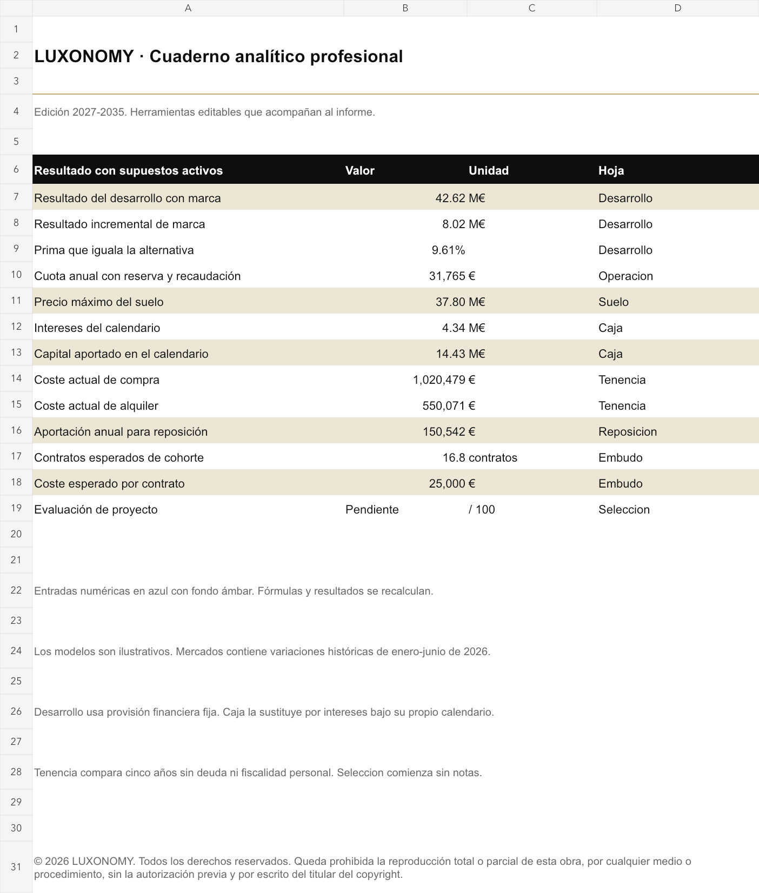This screenshot has width=759, height=893.
Task: Click the 150,542 € value cell
Action: pos(405,431)
